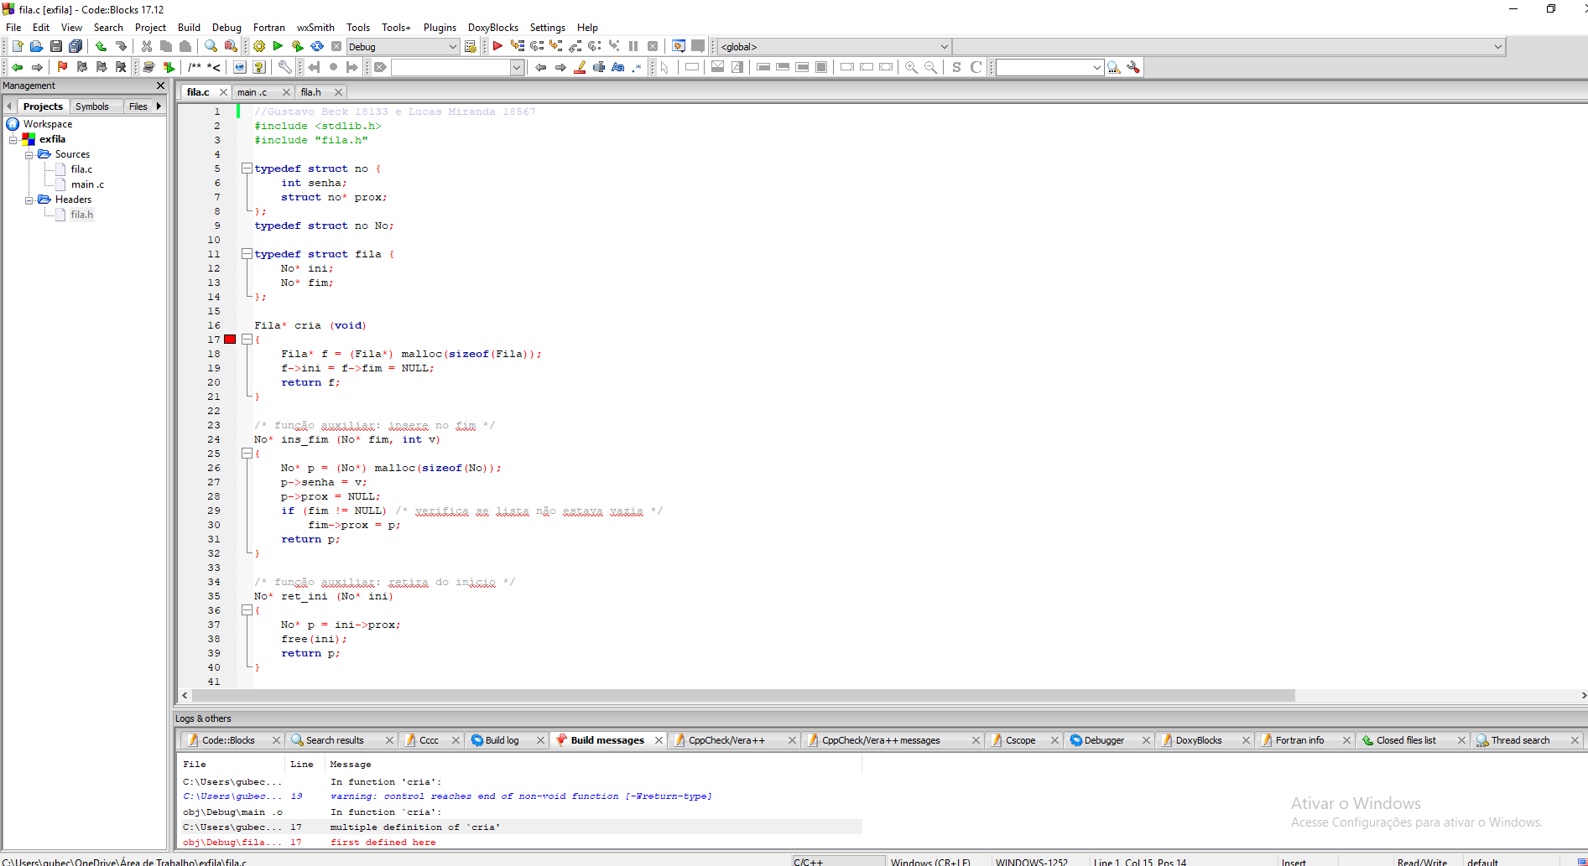This screenshot has height=866, width=1588.
Task: Create a new file with the toolbar icon
Action: (17, 46)
